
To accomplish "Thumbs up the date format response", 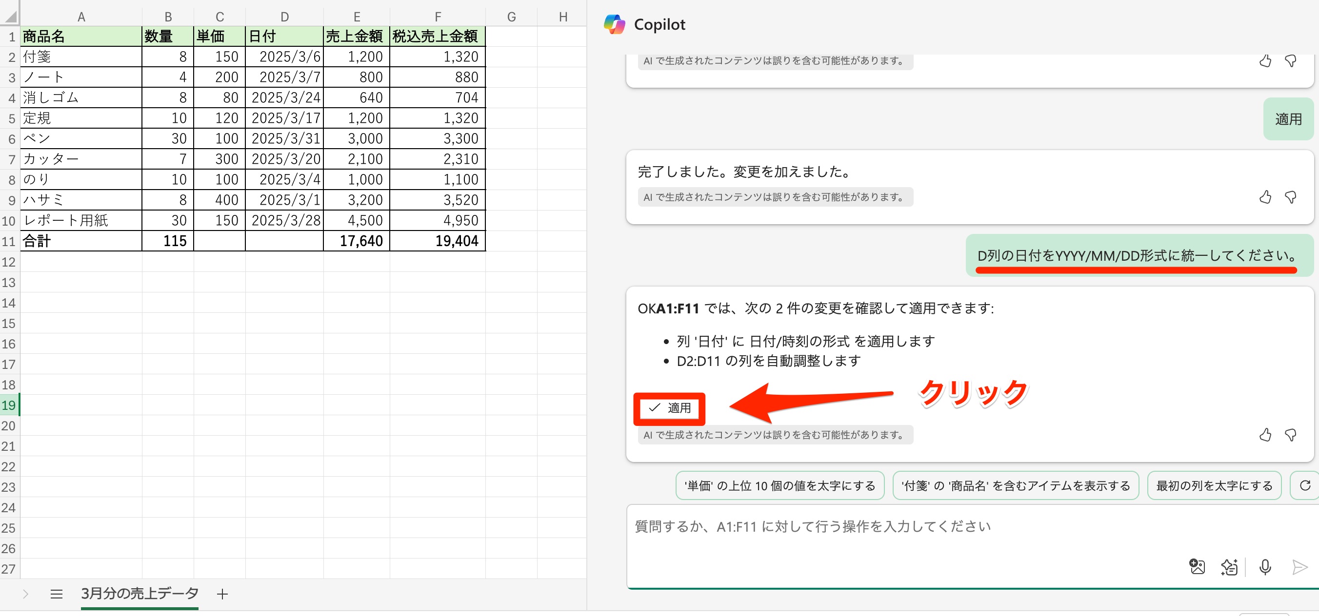I will [x=1265, y=435].
